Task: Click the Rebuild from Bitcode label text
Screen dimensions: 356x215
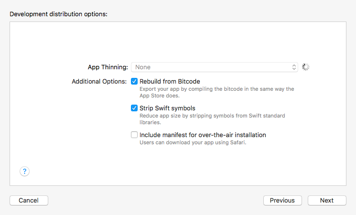Action: point(170,81)
